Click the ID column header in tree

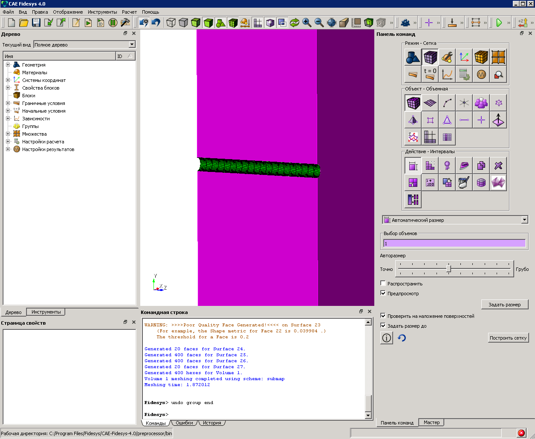point(125,56)
